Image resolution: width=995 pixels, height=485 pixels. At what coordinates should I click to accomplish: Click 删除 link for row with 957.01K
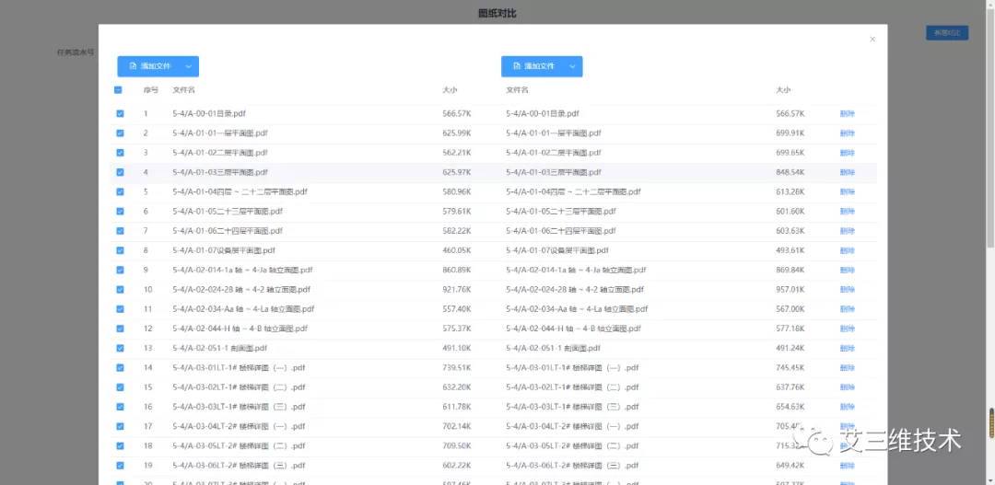(848, 290)
